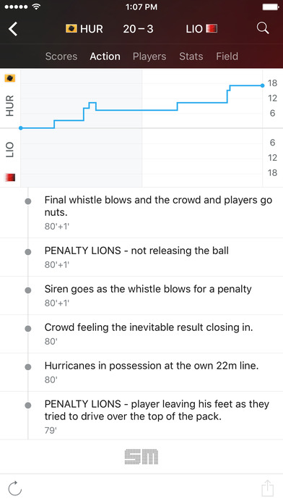Tap the starting point of the score chart
The image size is (283, 504).
click(x=21, y=128)
